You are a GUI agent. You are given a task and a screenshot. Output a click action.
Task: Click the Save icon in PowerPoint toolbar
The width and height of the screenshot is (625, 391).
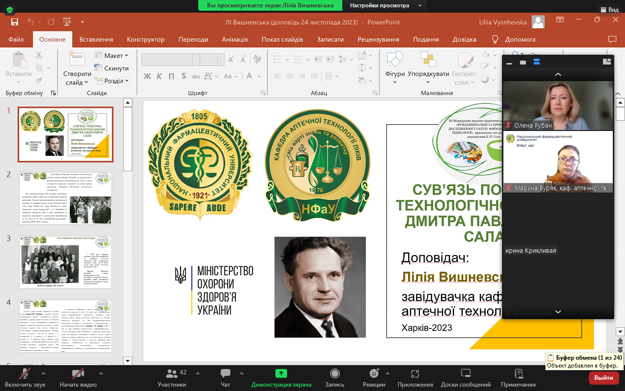(15, 22)
